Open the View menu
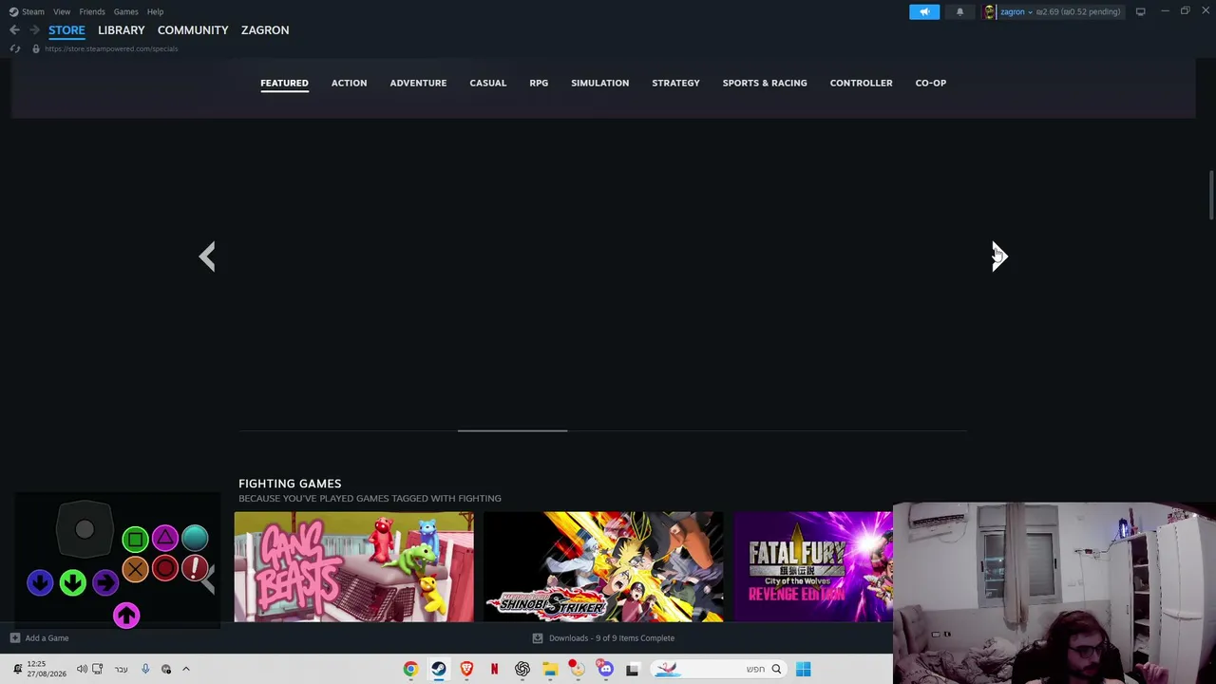 [x=62, y=11]
